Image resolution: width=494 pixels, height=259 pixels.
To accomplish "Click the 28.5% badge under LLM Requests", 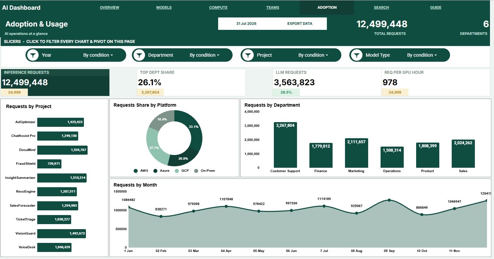I will (x=286, y=92).
